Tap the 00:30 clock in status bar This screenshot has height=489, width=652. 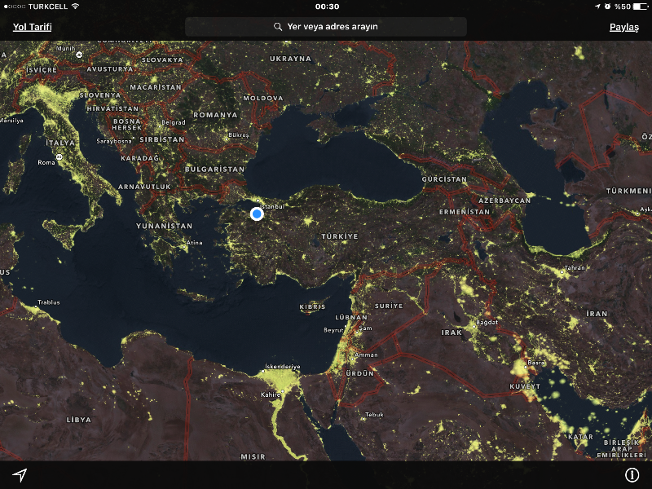pos(327,7)
